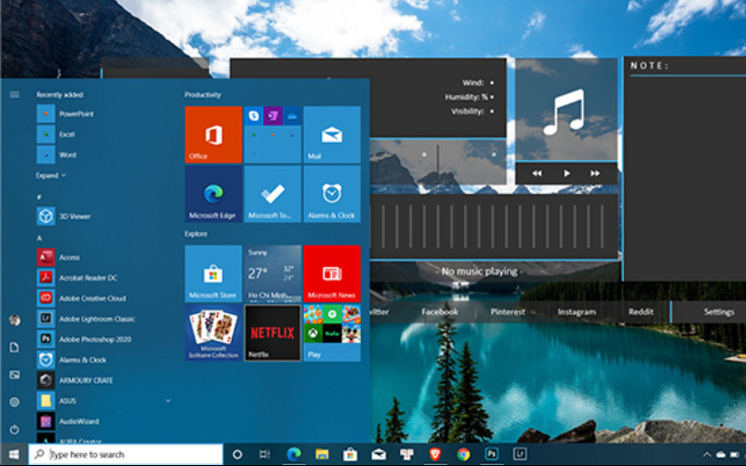Launch Access from the app list
This screenshot has width=746, height=466.
coord(59,257)
